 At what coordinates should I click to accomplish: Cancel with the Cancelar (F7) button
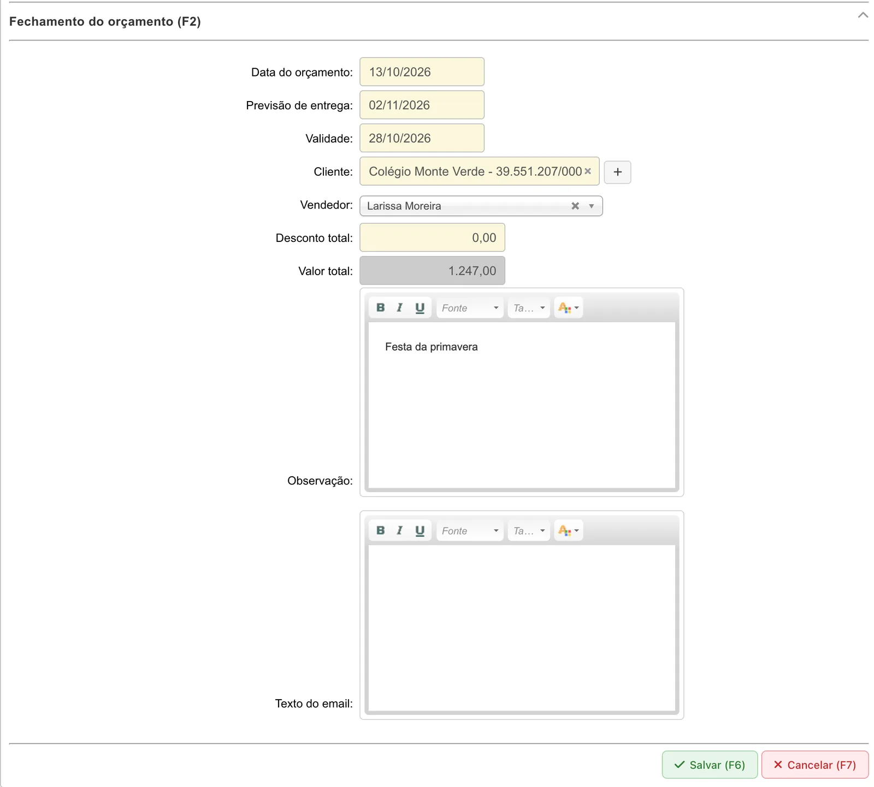814,765
